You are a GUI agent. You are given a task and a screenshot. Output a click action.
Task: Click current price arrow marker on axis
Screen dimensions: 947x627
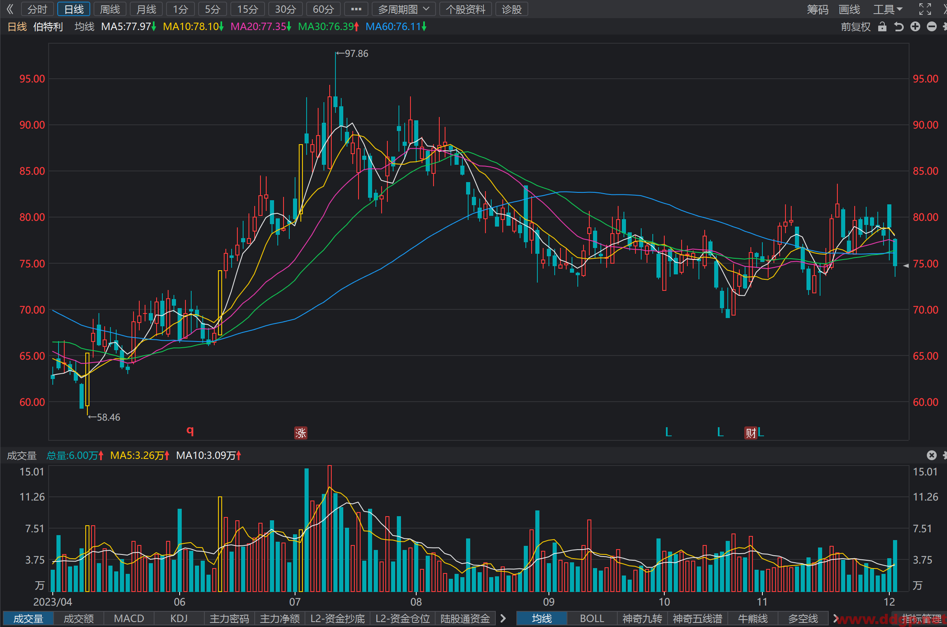click(905, 266)
